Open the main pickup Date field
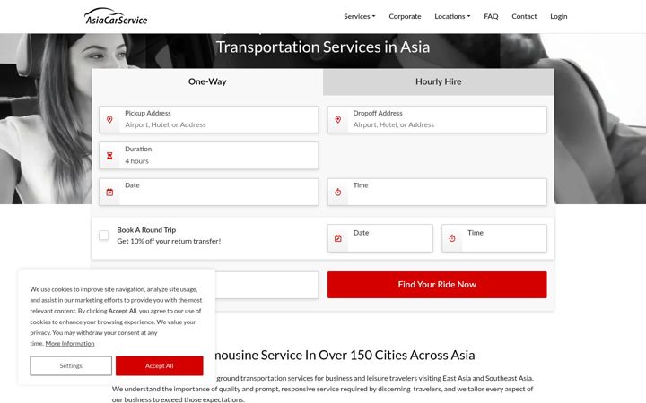This screenshot has height=403, width=646. pyautogui.click(x=208, y=192)
